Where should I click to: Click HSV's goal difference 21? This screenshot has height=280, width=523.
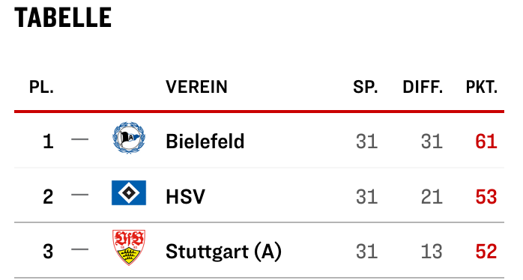pyautogui.click(x=432, y=197)
